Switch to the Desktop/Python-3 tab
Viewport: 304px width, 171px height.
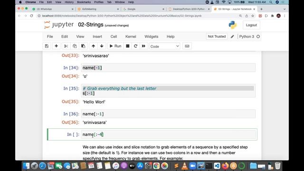(x=189, y=9)
